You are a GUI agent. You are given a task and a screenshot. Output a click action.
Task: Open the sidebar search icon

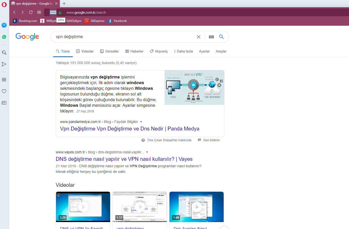click(4, 52)
